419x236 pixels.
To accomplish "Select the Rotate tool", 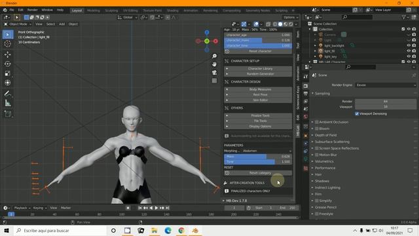I will pos(7,64).
